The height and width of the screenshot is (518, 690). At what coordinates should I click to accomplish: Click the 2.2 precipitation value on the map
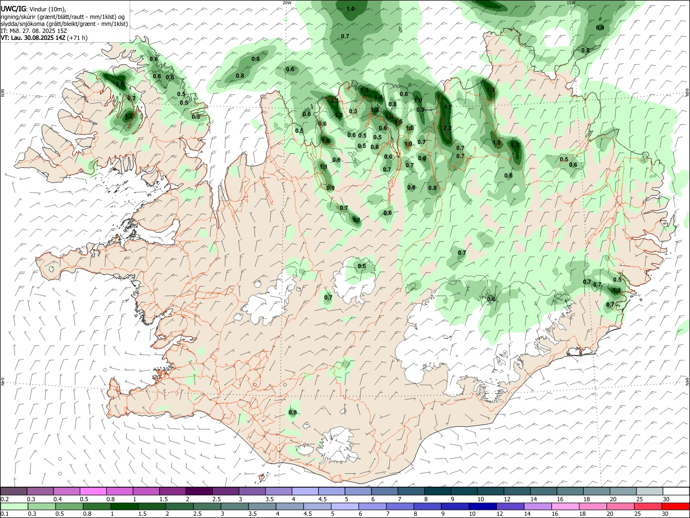tap(447, 128)
